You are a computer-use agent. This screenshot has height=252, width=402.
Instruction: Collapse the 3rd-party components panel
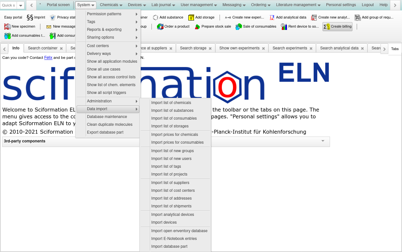[x=323, y=141]
